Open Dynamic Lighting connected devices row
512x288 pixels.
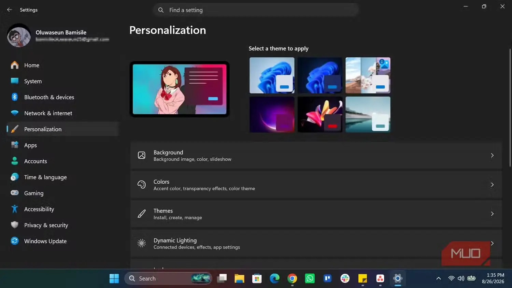[316, 243]
